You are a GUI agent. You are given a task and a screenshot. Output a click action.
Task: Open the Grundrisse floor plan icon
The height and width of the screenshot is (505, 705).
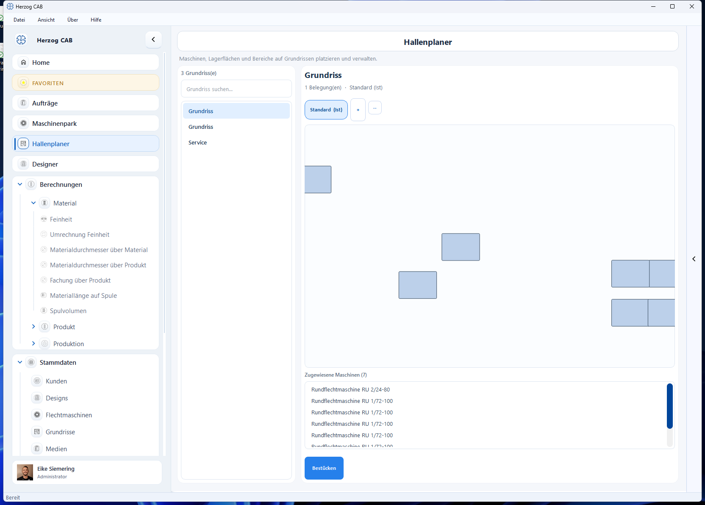coord(37,432)
